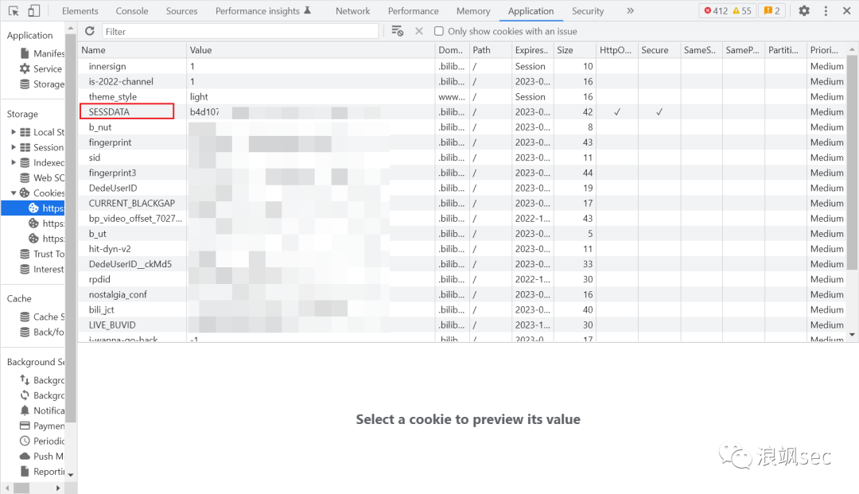Image resolution: width=859 pixels, height=494 pixels.
Task: Open Reporting API sidebar item
Action: point(42,472)
